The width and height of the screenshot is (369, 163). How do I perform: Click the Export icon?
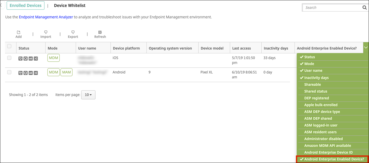click(x=73, y=32)
